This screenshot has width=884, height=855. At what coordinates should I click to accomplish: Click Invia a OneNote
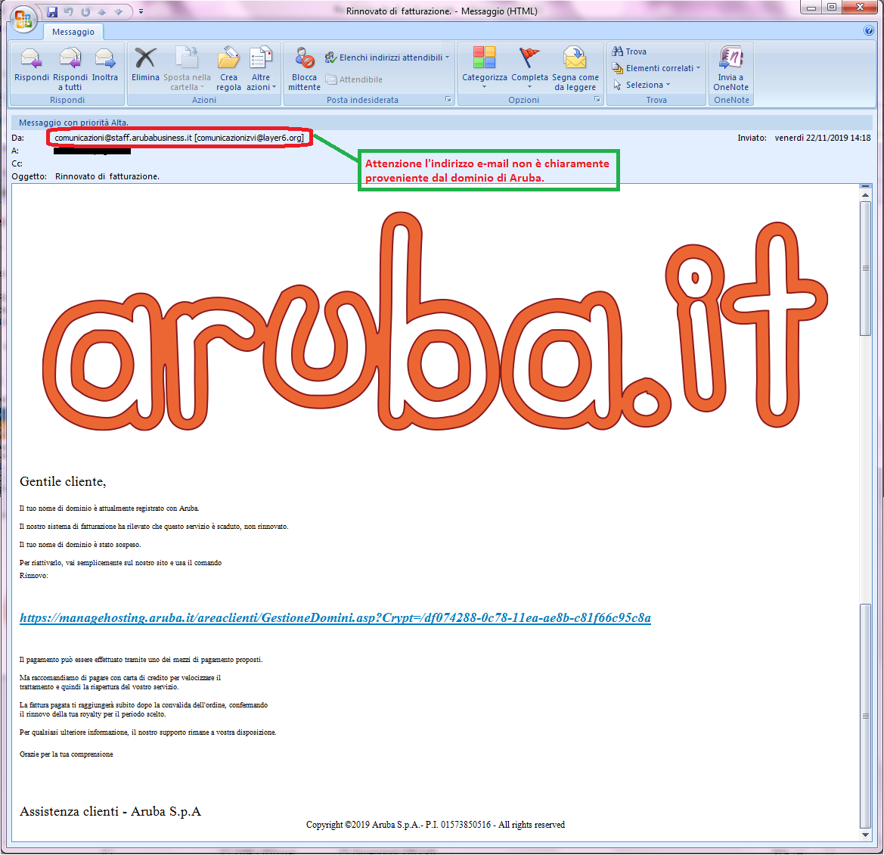coord(730,69)
